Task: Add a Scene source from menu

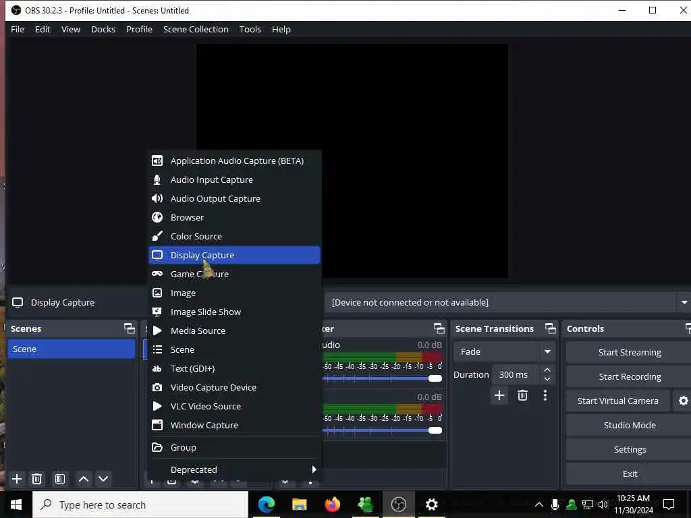Action: point(234,350)
